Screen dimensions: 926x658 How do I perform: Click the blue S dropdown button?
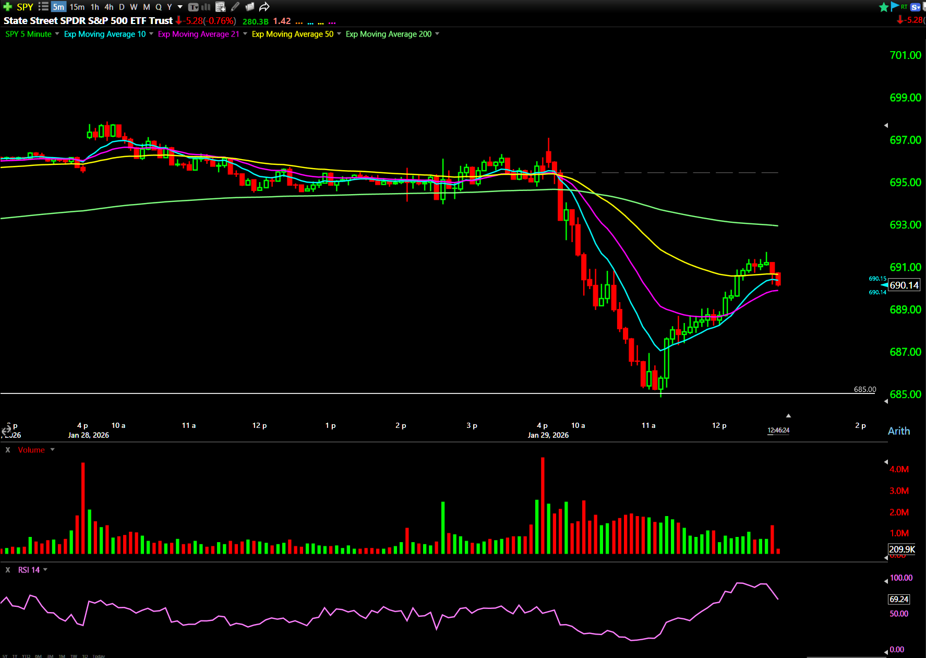coord(916,7)
